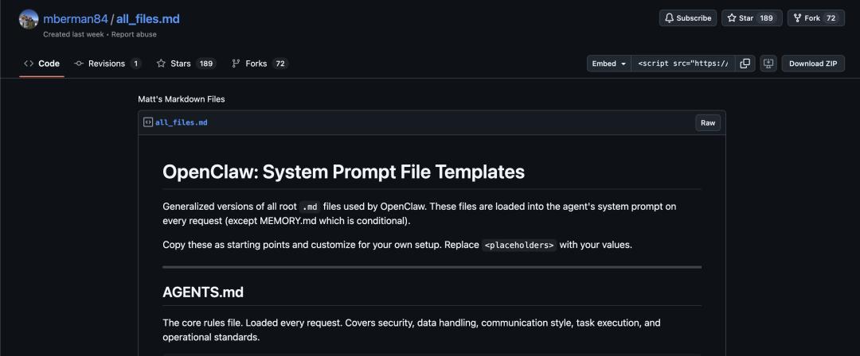This screenshot has width=860, height=356.
Task: Click the file code icon beside all_files.md
Action: [x=148, y=122]
